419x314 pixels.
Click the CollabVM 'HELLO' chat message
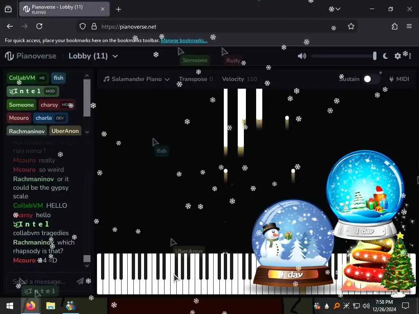(x=40, y=205)
